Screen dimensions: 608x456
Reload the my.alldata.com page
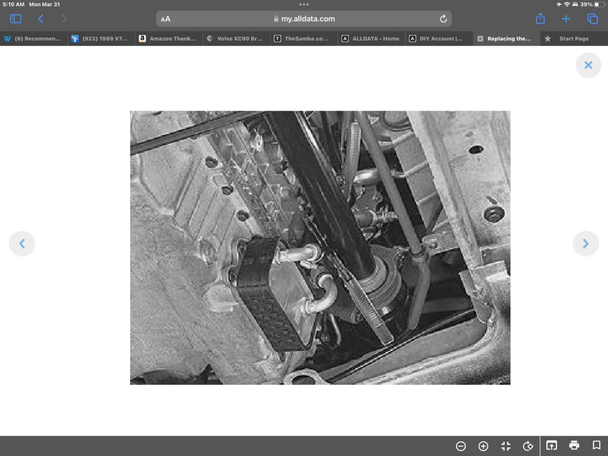pyautogui.click(x=443, y=19)
